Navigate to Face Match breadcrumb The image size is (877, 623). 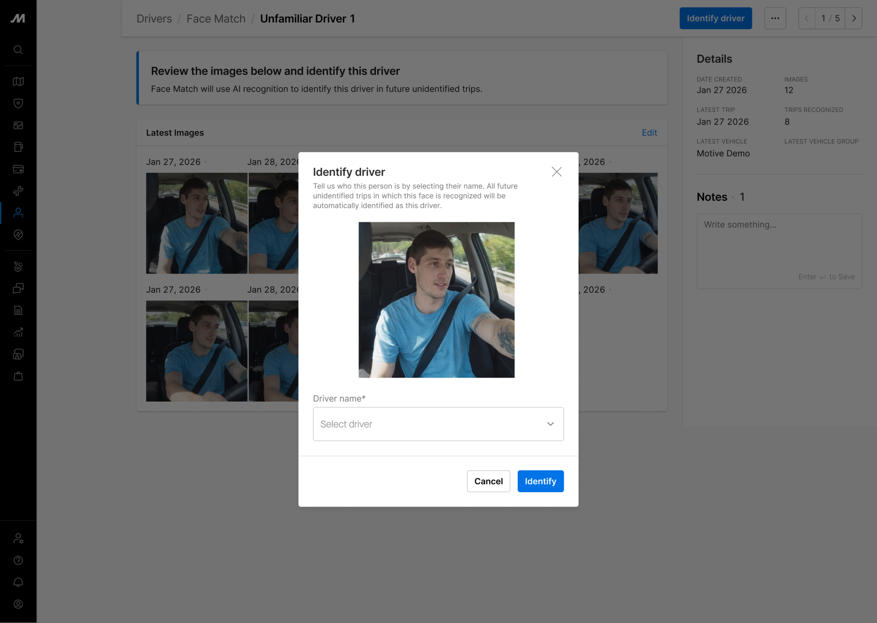coord(216,18)
